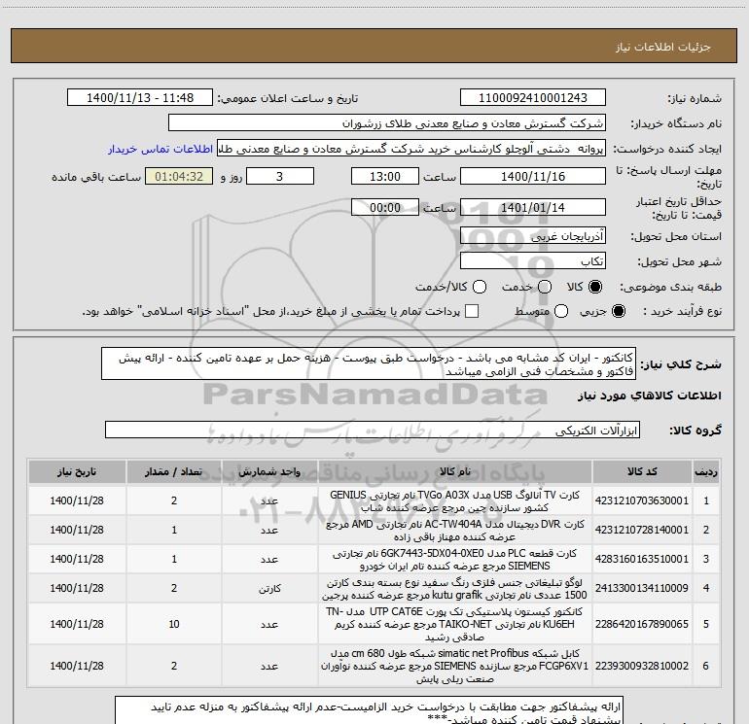Click the announcement date field 1400/11/13 - 11:48

point(140,97)
